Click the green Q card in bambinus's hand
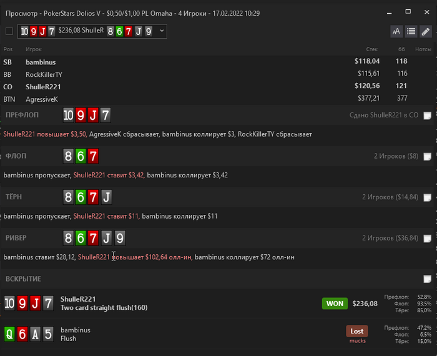 coord(9,334)
